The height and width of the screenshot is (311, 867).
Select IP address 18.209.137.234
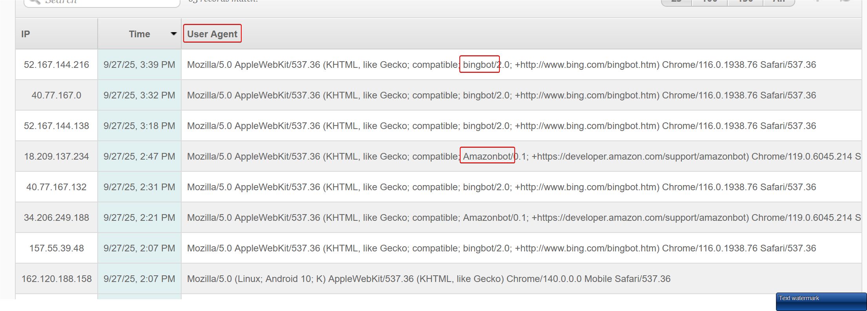click(x=56, y=156)
